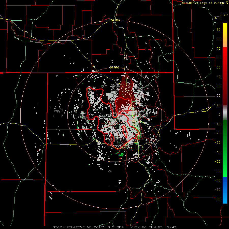Click the NEXR label above the color scale

pyautogui.click(x=224, y=15)
